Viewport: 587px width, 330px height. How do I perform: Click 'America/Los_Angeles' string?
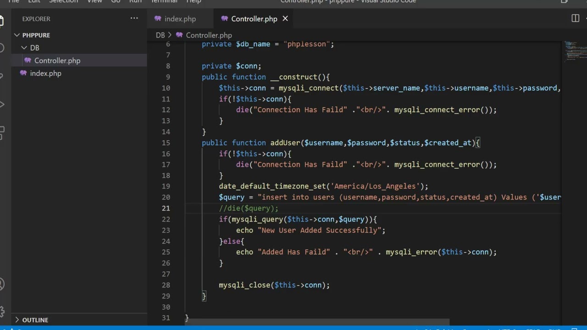(375, 186)
